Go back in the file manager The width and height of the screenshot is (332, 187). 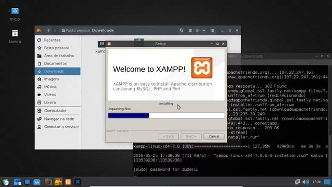click(48, 30)
